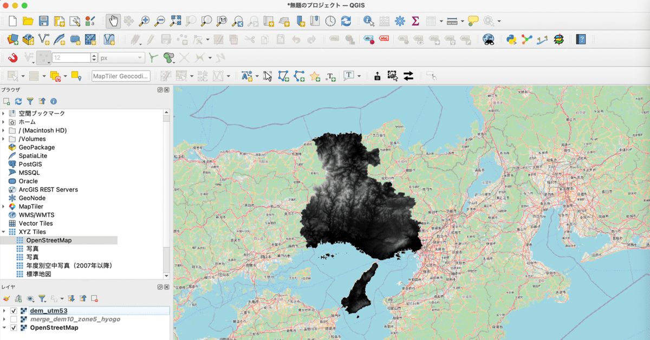
Task: Open the Temporal Controller panel
Action: tap(330, 21)
